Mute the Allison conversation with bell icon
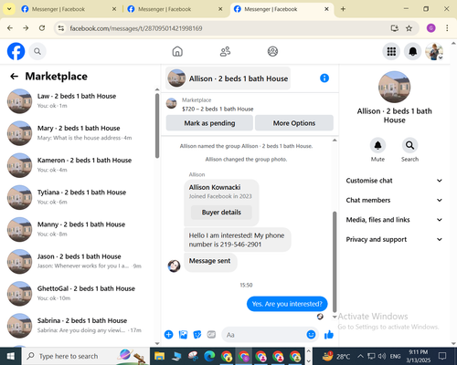This screenshot has height=365, width=457. (x=377, y=145)
